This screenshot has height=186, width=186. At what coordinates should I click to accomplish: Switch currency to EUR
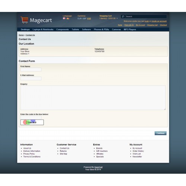click(80, 19)
